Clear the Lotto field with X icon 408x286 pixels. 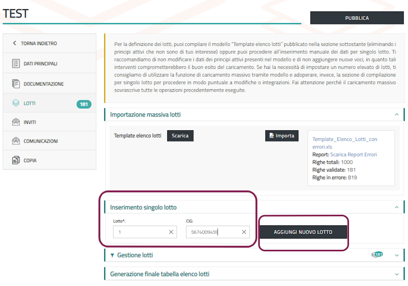[x=171, y=232]
